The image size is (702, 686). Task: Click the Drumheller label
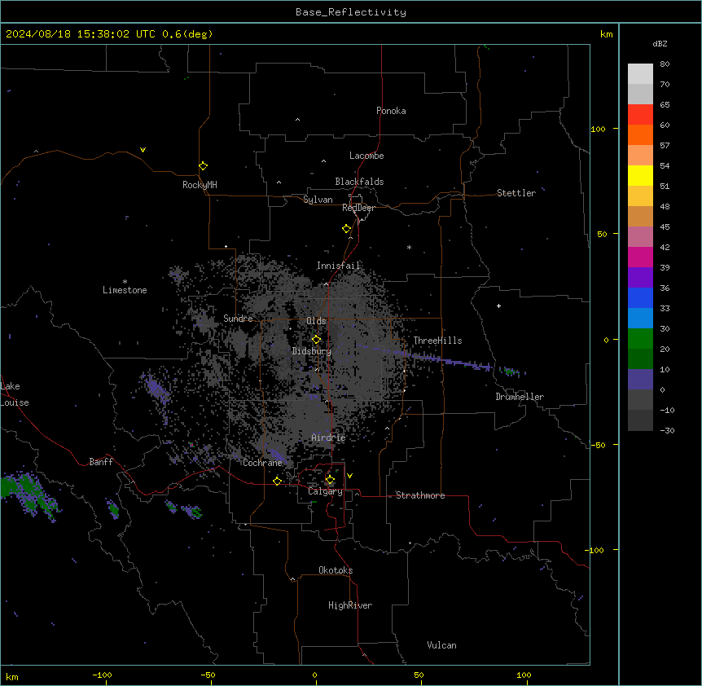[520, 397]
